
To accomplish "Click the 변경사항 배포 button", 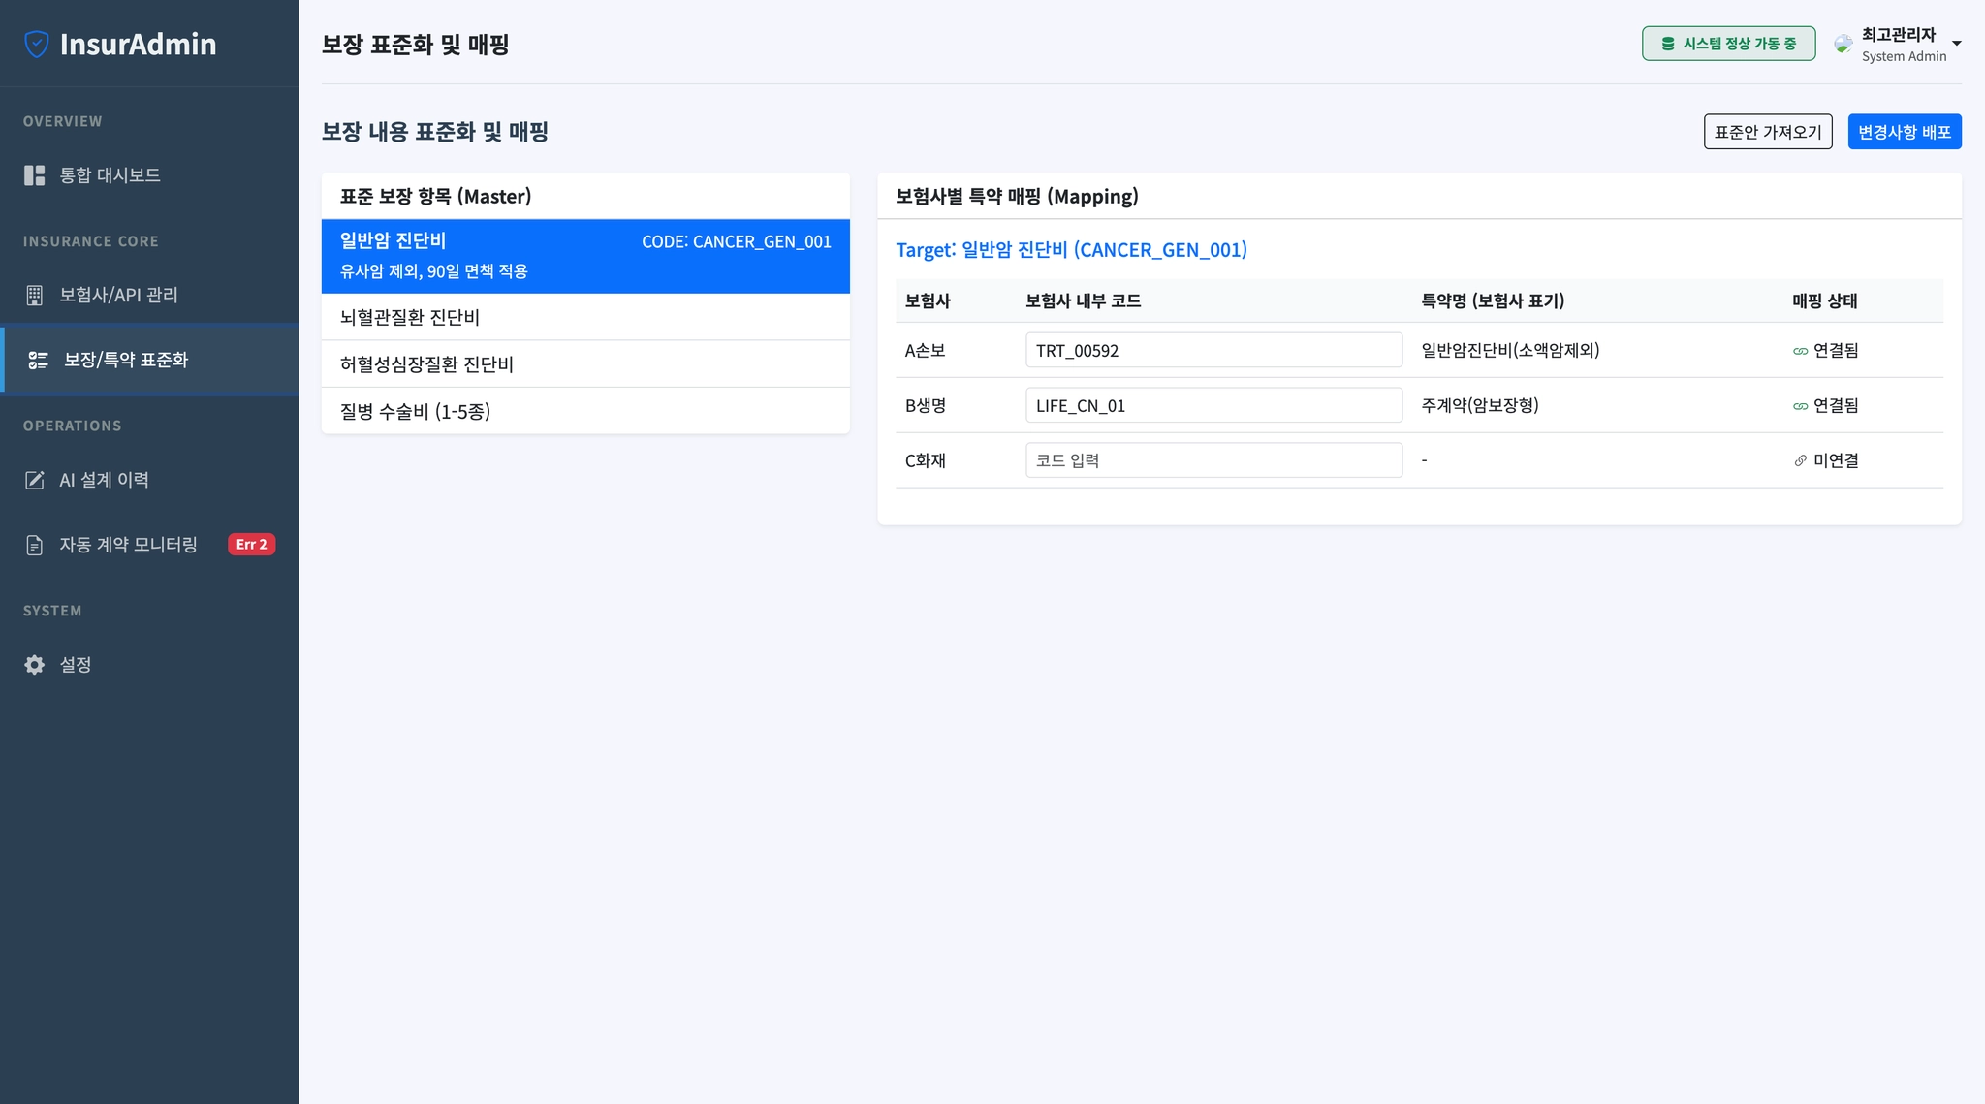I will (1904, 132).
